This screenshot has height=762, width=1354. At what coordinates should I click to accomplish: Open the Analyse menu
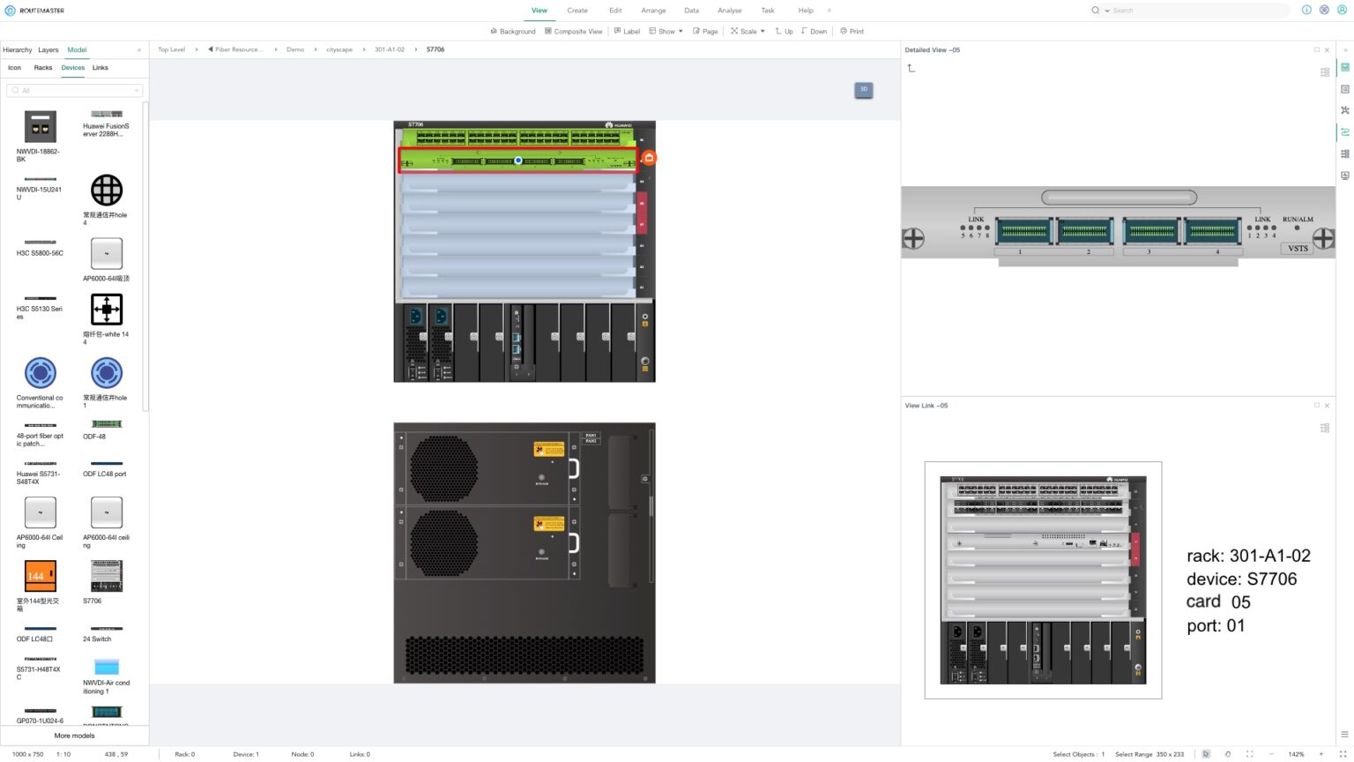pyautogui.click(x=729, y=10)
